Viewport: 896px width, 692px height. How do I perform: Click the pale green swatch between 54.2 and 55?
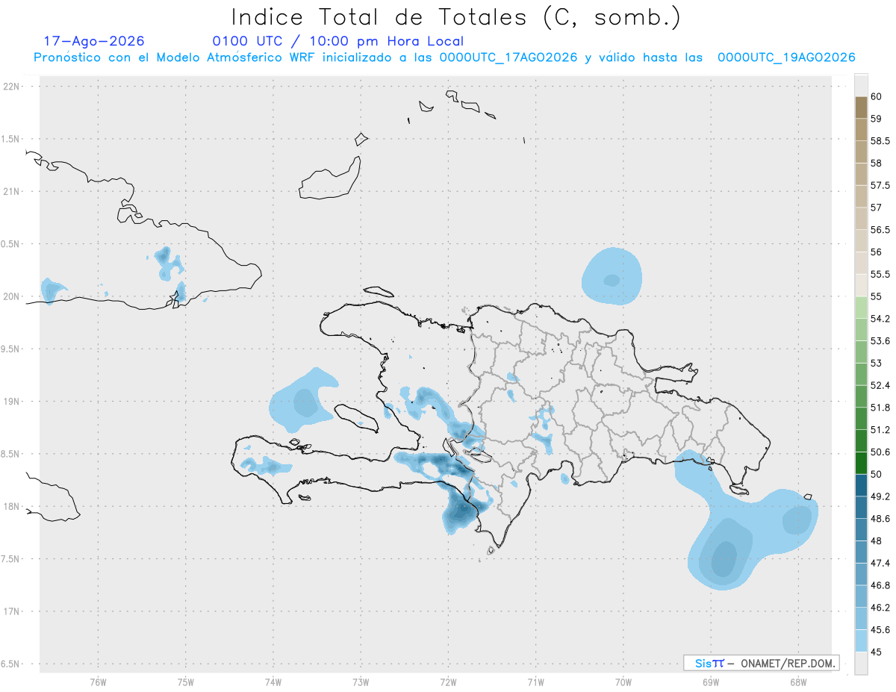861,308
